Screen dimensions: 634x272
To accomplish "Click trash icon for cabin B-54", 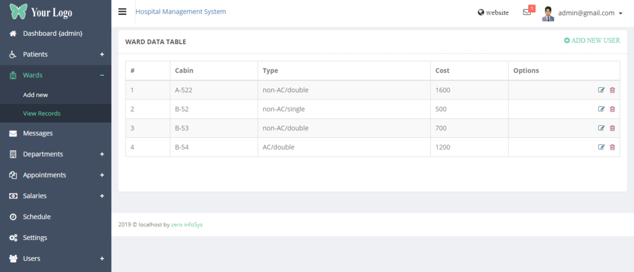I will [x=612, y=147].
